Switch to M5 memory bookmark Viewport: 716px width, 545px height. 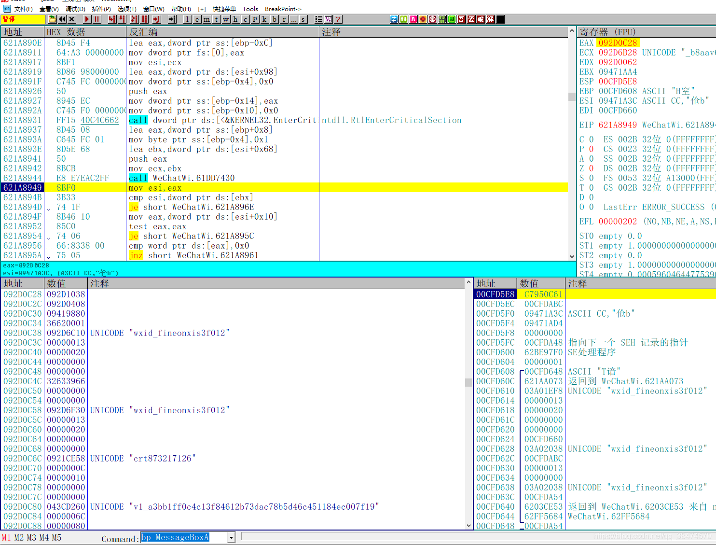[56, 538]
